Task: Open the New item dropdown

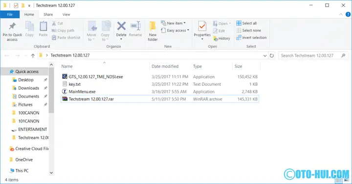Action: 173,23
